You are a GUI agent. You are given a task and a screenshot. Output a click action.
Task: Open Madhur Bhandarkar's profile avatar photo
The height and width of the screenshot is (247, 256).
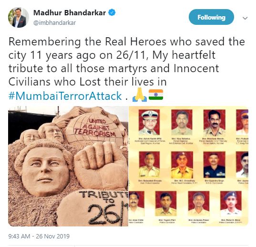click(x=19, y=17)
